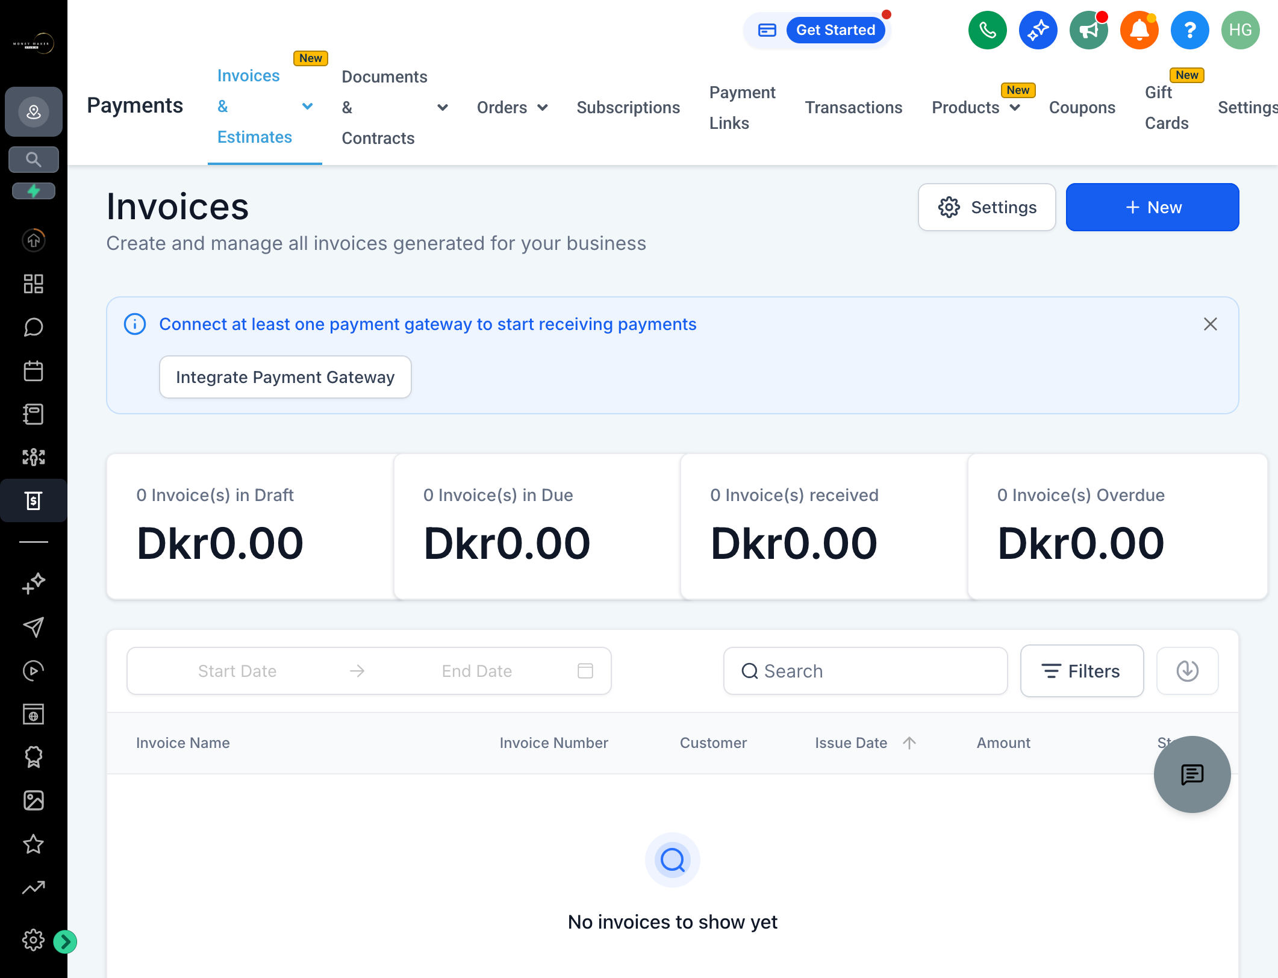The height and width of the screenshot is (978, 1278).
Task: Open the megaphone announcements icon
Action: [x=1088, y=30]
